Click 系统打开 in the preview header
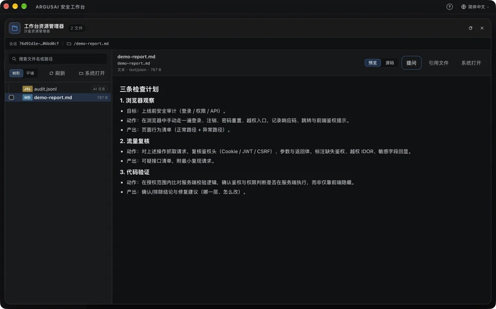 click(471, 63)
